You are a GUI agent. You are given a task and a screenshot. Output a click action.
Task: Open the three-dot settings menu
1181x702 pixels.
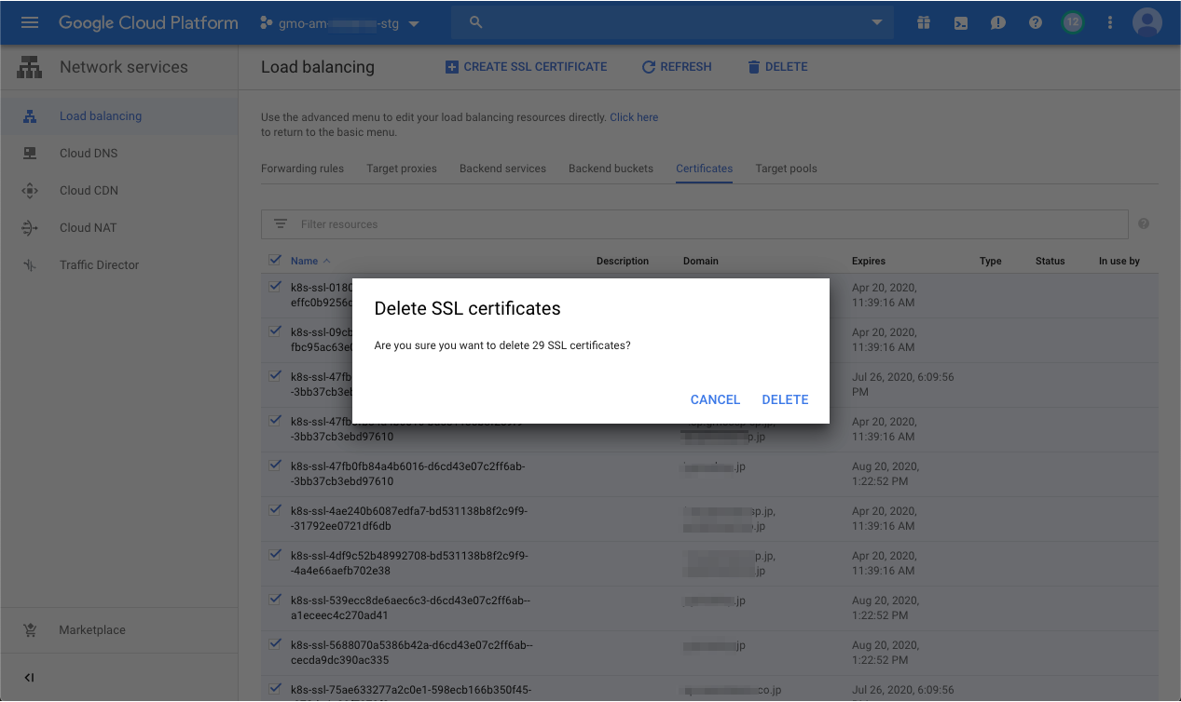pos(1109,22)
